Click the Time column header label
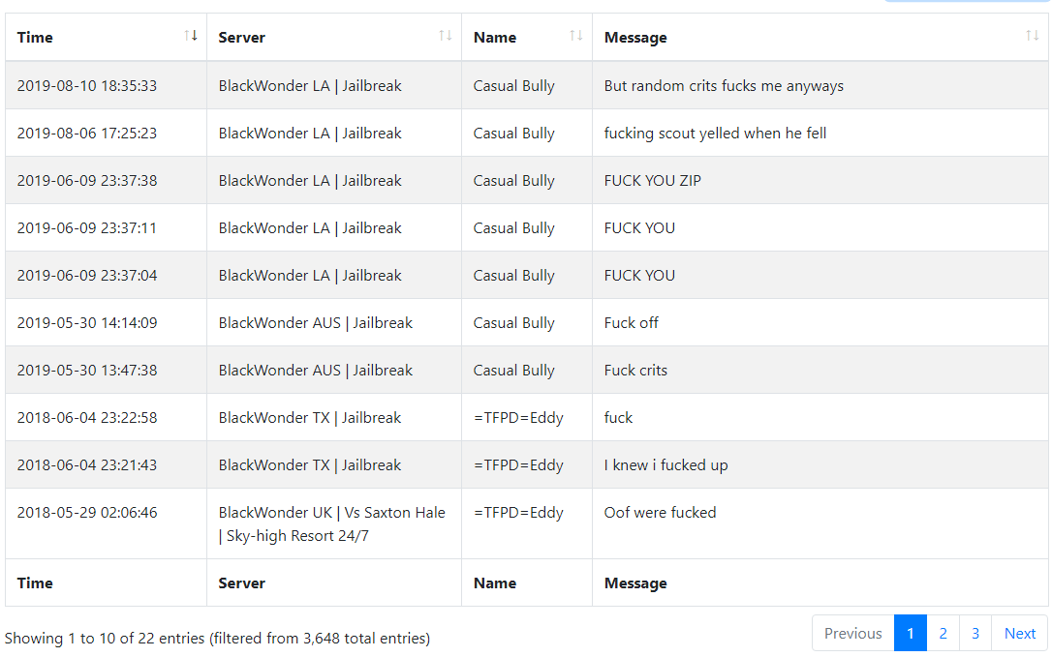This screenshot has height=657, width=1052. pos(35,38)
